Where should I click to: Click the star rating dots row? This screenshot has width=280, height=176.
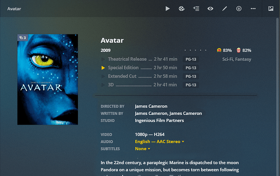[x=196, y=50]
